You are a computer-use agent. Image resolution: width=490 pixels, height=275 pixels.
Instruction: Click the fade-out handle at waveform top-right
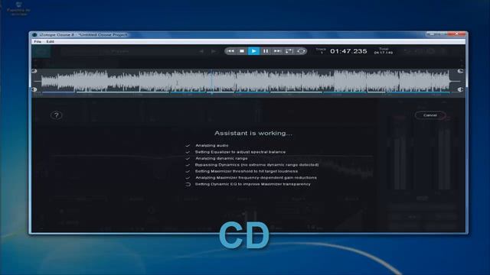pos(460,71)
